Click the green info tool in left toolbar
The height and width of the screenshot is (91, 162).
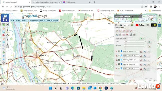pyautogui.click(x=4, y=25)
